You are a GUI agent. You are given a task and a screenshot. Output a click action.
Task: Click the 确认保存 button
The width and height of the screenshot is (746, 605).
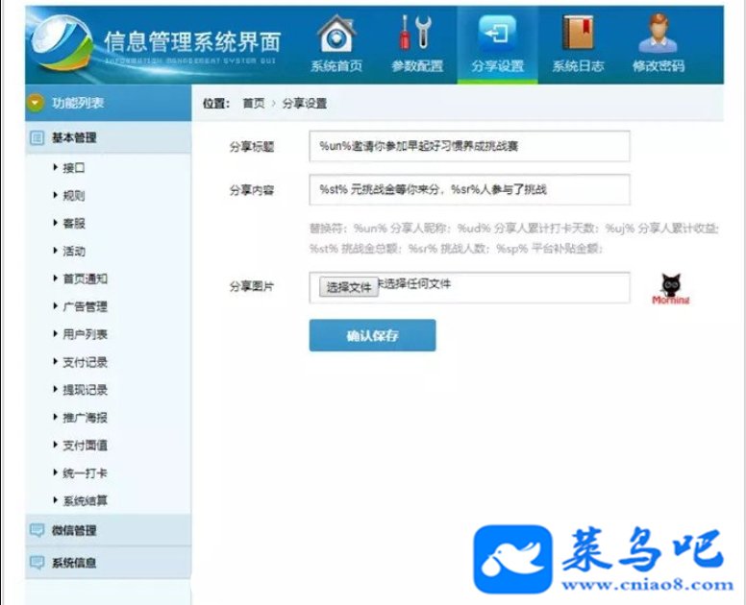click(x=372, y=335)
